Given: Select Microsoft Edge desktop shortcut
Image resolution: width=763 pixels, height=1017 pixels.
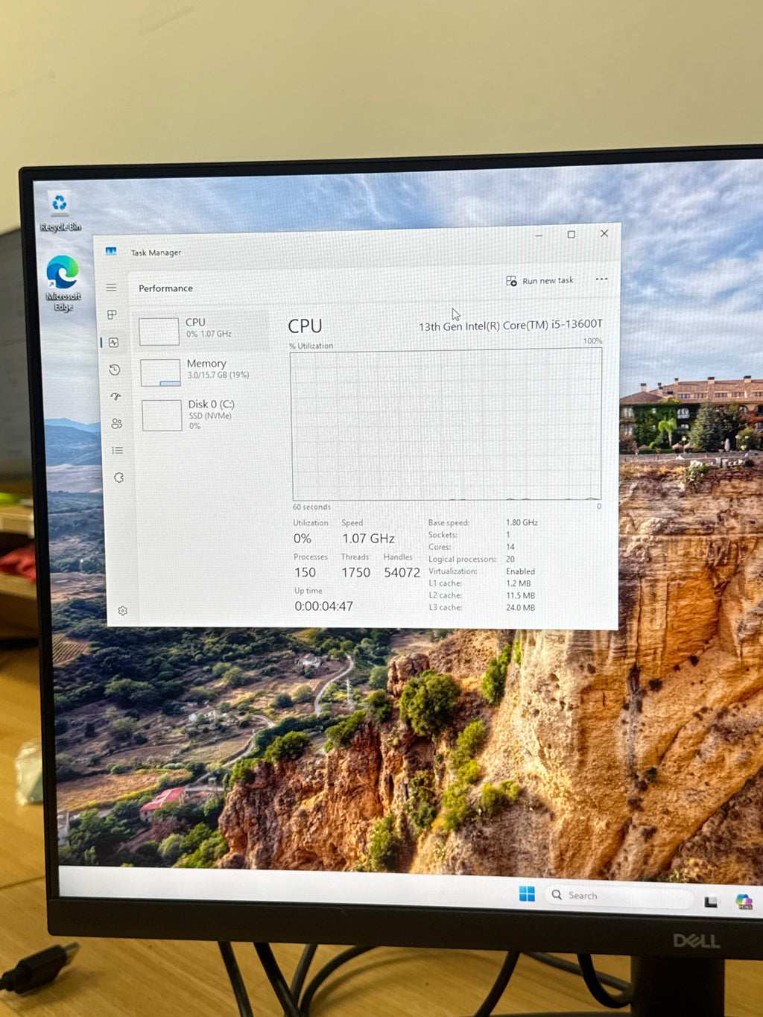Looking at the screenshot, I should point(63,283).
